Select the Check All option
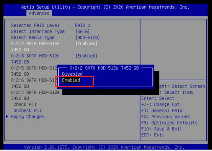Image resolution: width=212 pixels, height=151 pixels. coord(25,105)
